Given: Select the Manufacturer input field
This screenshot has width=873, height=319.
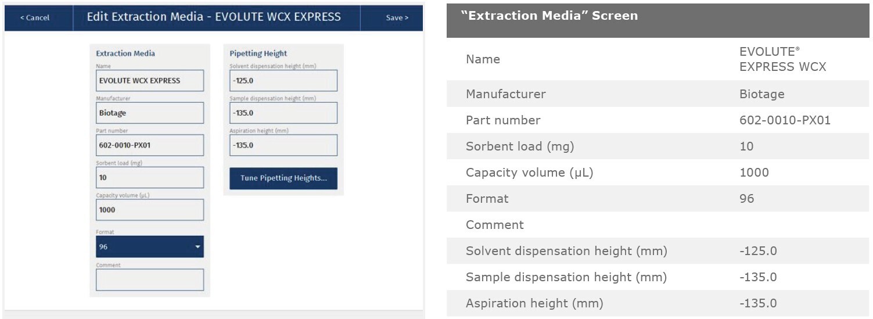Looking at the screenshot, I should click(x=150, y=113).
